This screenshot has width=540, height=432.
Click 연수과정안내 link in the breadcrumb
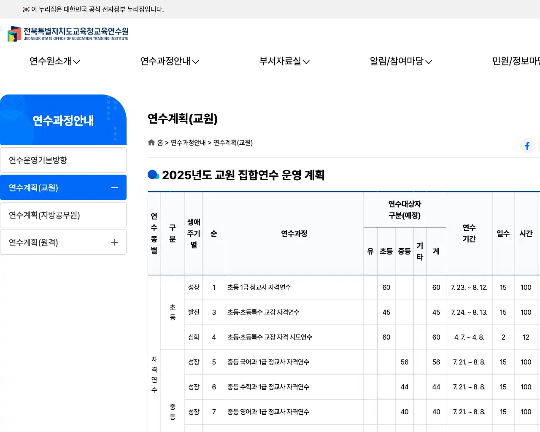point(188,143)
